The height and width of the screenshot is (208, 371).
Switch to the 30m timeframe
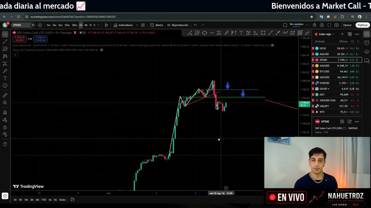(x=74, y=25)
